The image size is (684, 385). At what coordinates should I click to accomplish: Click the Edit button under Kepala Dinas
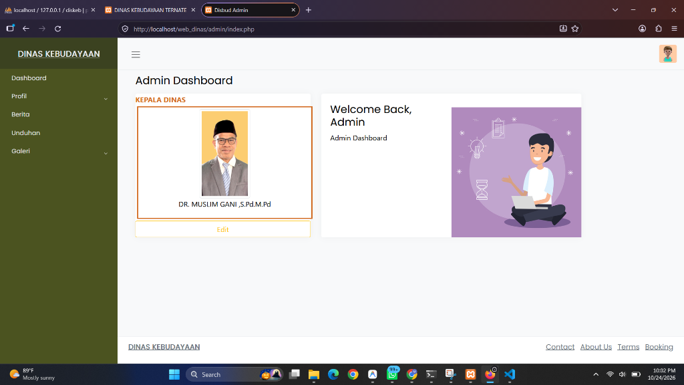coord(222,229)
